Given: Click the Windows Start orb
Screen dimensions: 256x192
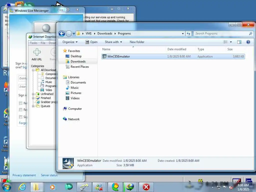Looking at the screenshot, I should [7, 187].
